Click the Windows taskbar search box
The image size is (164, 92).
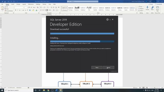pos(19,90)
